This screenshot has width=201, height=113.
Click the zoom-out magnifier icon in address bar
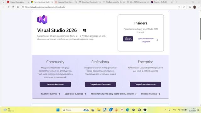(179, 7)
